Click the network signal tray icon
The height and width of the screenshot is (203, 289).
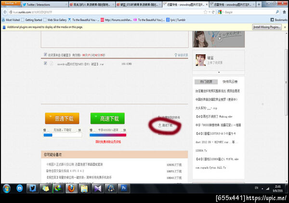click(268, 189)
